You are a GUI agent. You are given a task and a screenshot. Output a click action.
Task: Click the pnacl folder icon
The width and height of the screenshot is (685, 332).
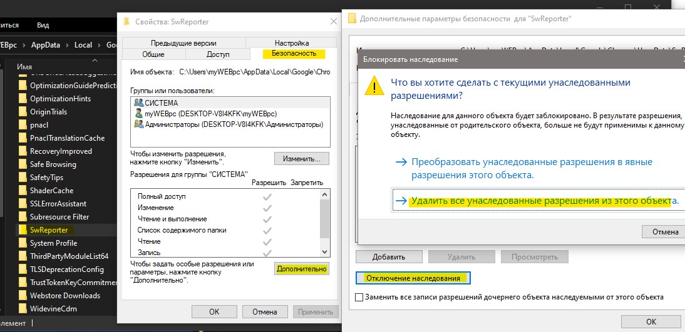(23, 125)
